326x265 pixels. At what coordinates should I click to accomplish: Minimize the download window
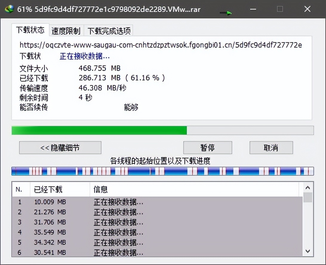pyautogui.click(x=253, y=9)
